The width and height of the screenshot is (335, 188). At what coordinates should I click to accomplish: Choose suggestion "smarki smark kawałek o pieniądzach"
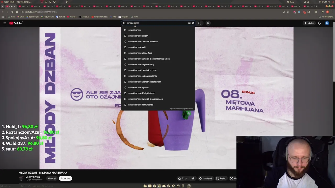158,99
